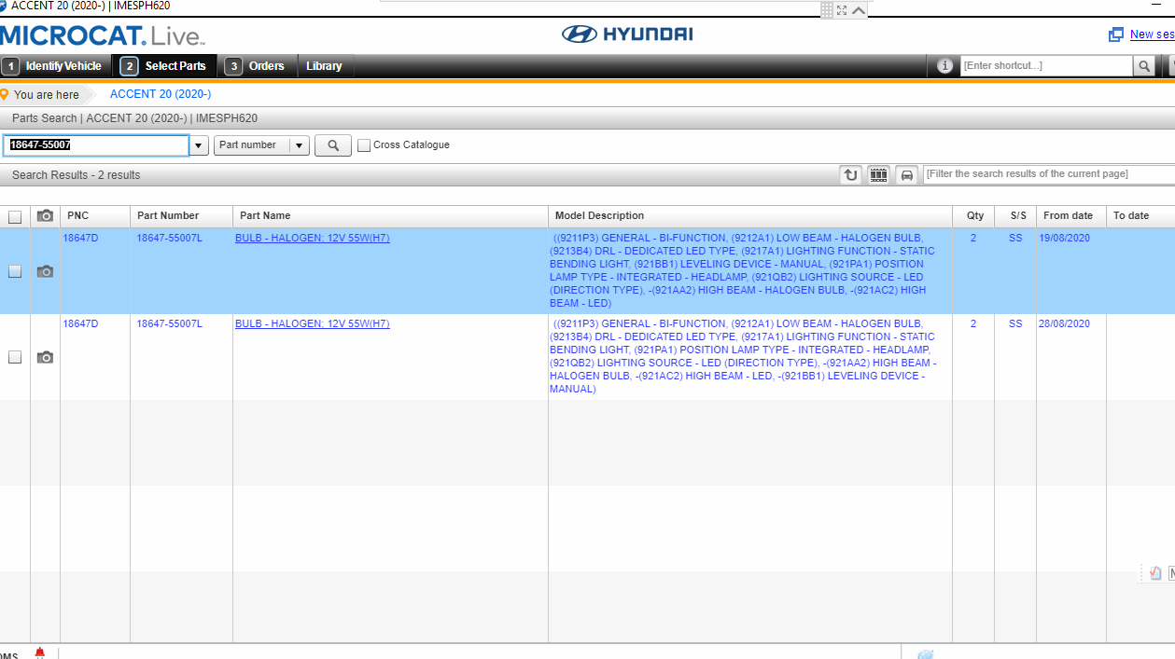Screen dimensions: 1175x659
Task: Click the Model Description column header
Action: 750,216
